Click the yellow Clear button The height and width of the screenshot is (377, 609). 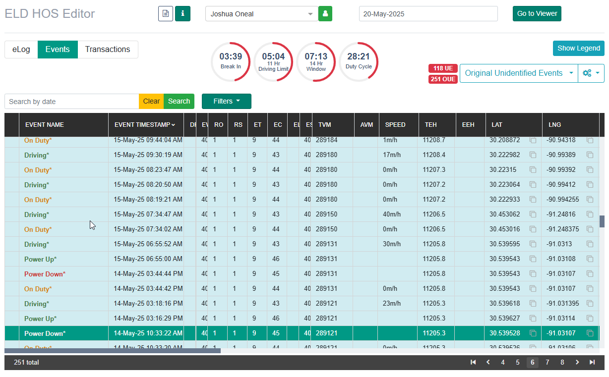point(151,101)
